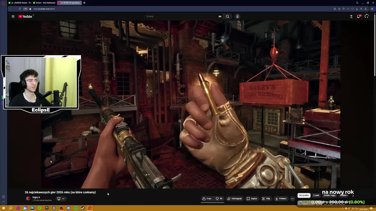Image resolution: width=376 pixels, height=211 pixels.
Task: Go forward with the browser forward arrow
Action: [15, 9]
